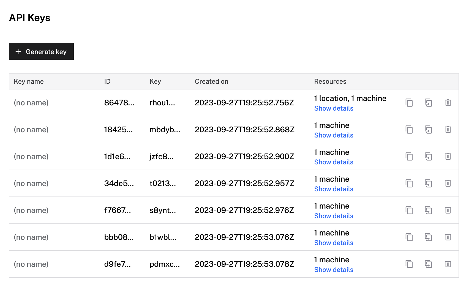469x292 pixels.
Task: Delete the key with ID f7667
Action: 448,210
